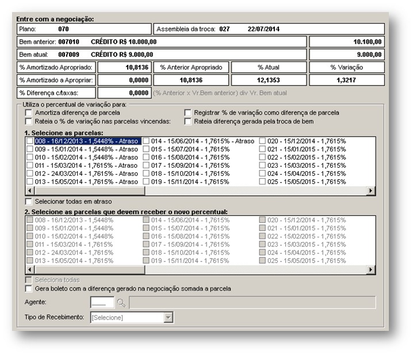Screen dimensions: 413x355
Task: Click Assembleia da troca number 027
Action: [x=224, y=29]
